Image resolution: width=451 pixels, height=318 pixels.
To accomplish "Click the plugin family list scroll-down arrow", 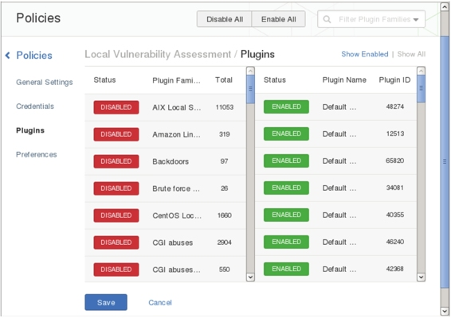I will coord(250,277).
